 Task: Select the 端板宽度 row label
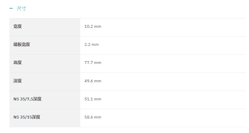click(x=22, y=45)
